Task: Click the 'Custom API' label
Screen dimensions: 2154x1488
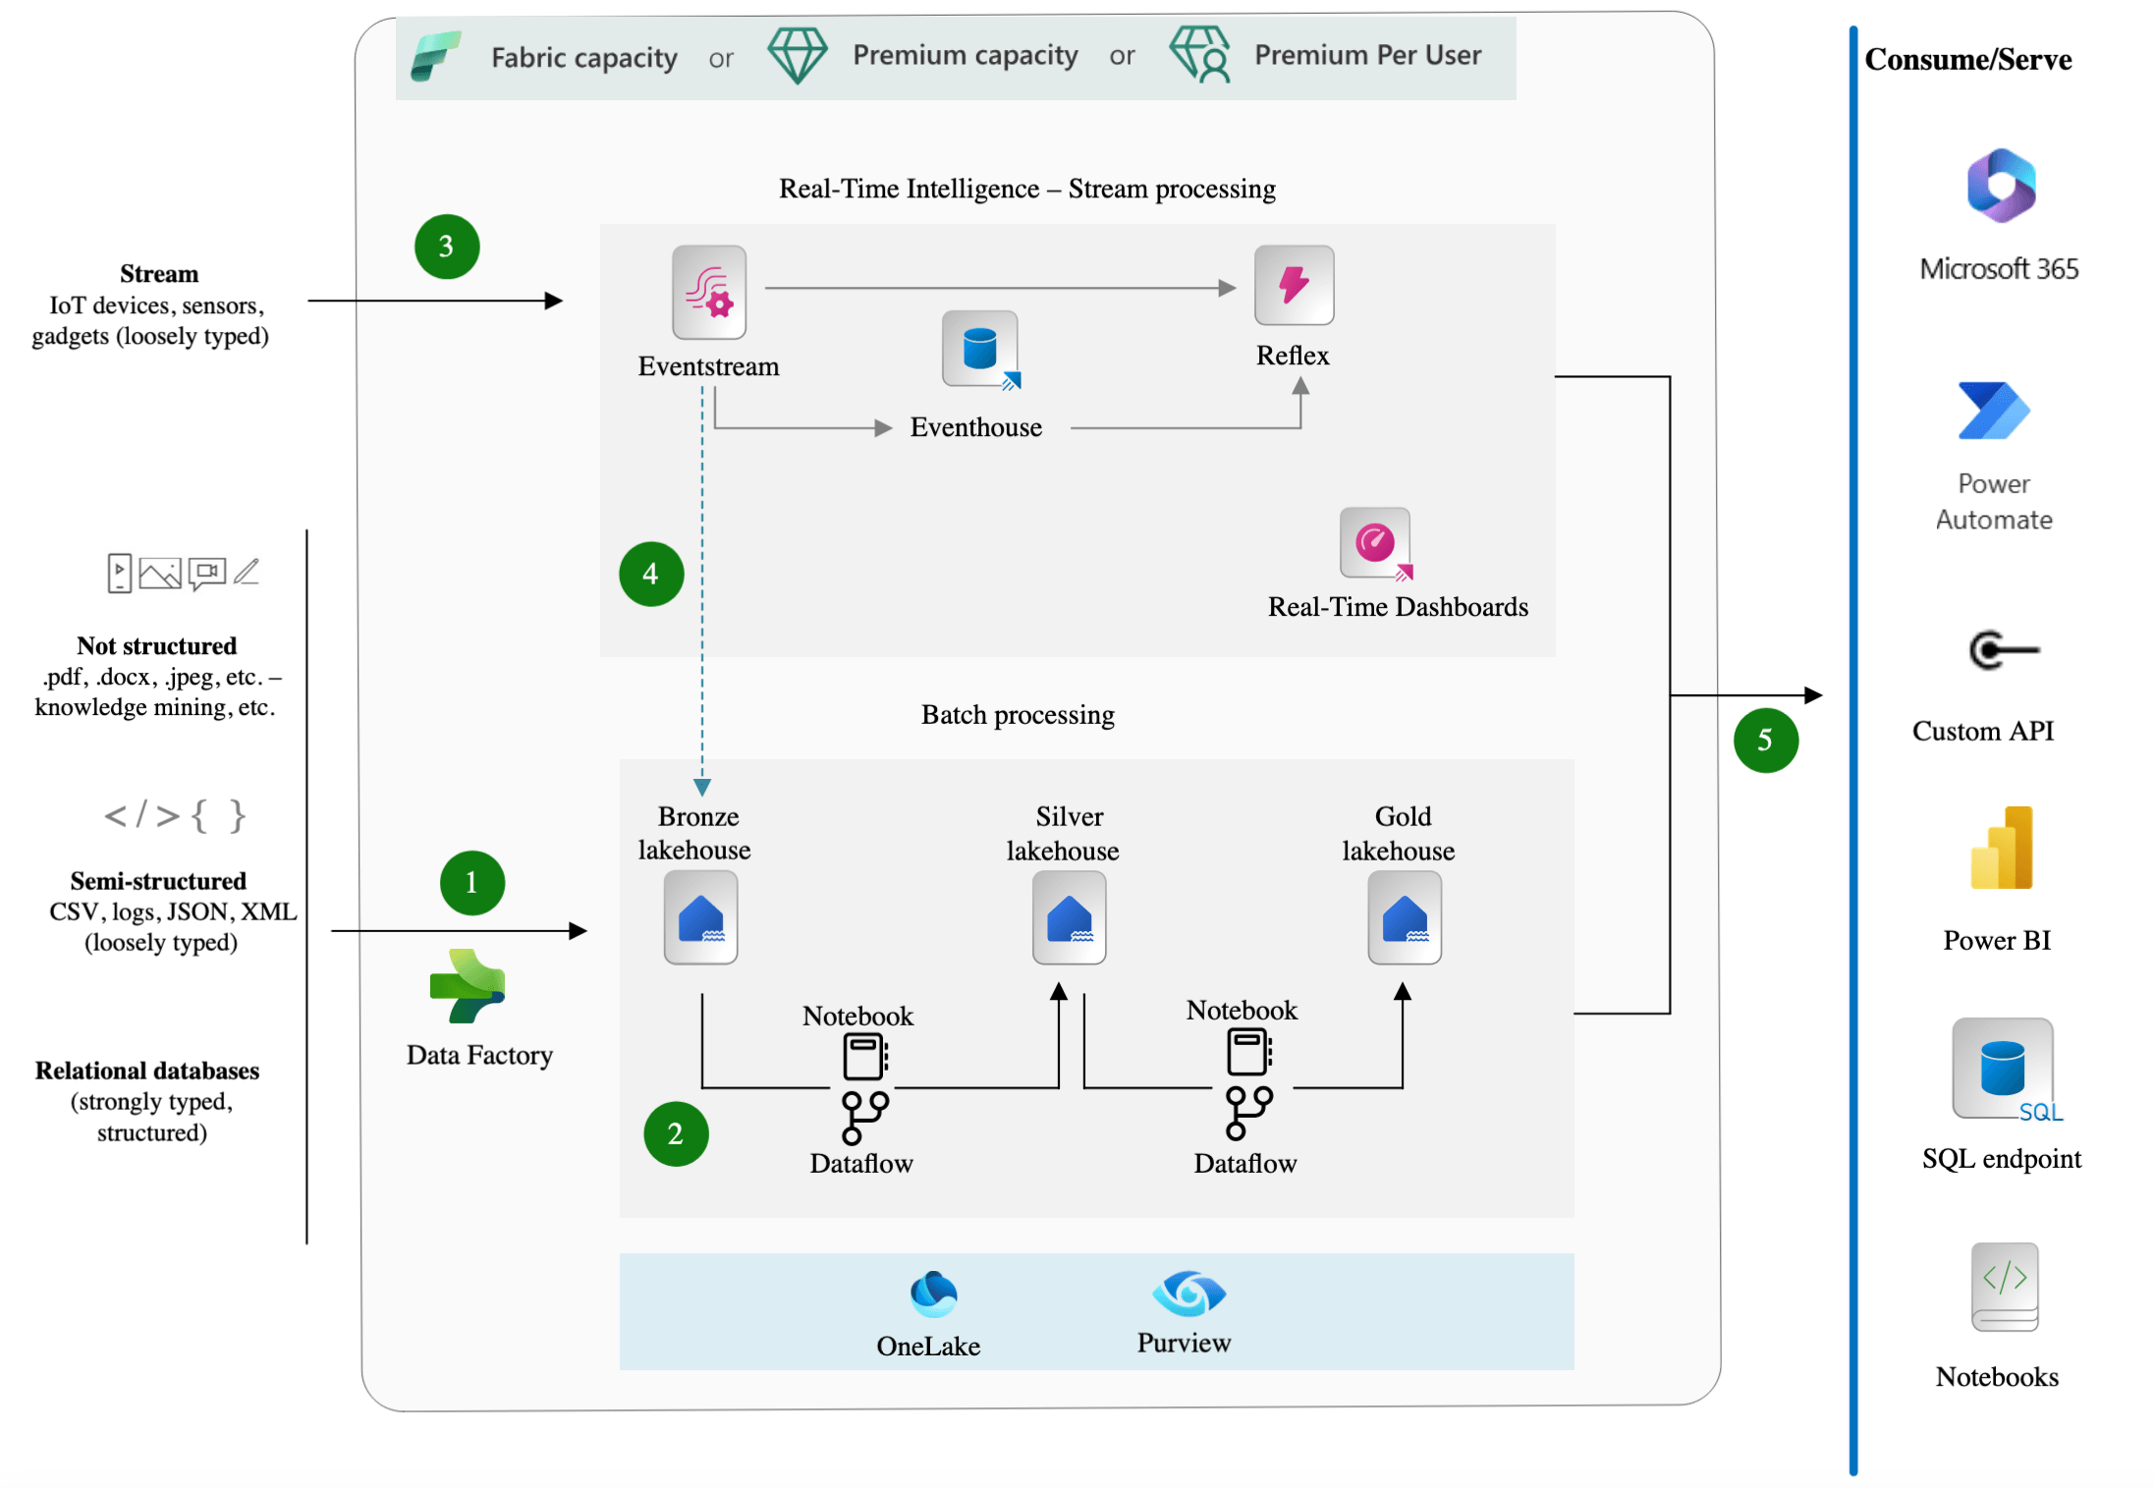Action: (1983, 731)
